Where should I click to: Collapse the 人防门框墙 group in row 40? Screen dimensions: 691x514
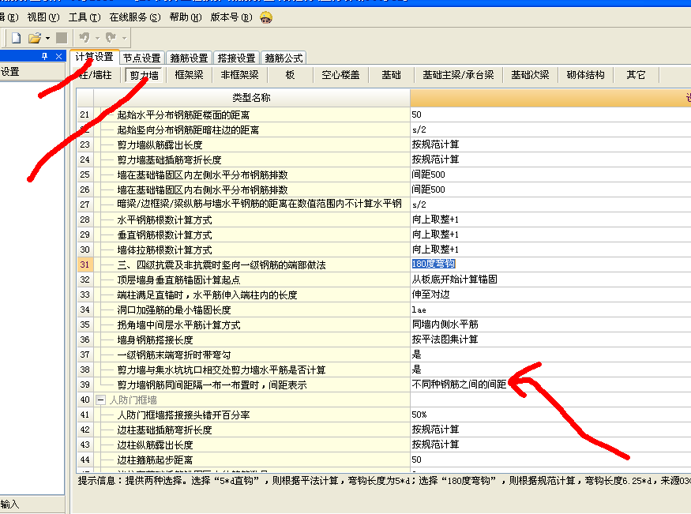tap(101, 400)
